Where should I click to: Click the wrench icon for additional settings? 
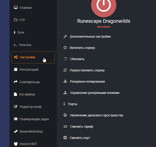tap(65, 36)
